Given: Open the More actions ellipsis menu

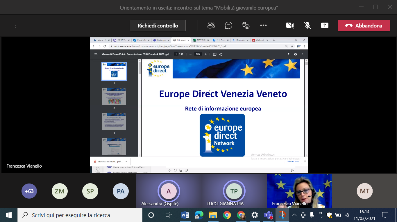Looking at the screenshot, I should click(x=263, y=25).
